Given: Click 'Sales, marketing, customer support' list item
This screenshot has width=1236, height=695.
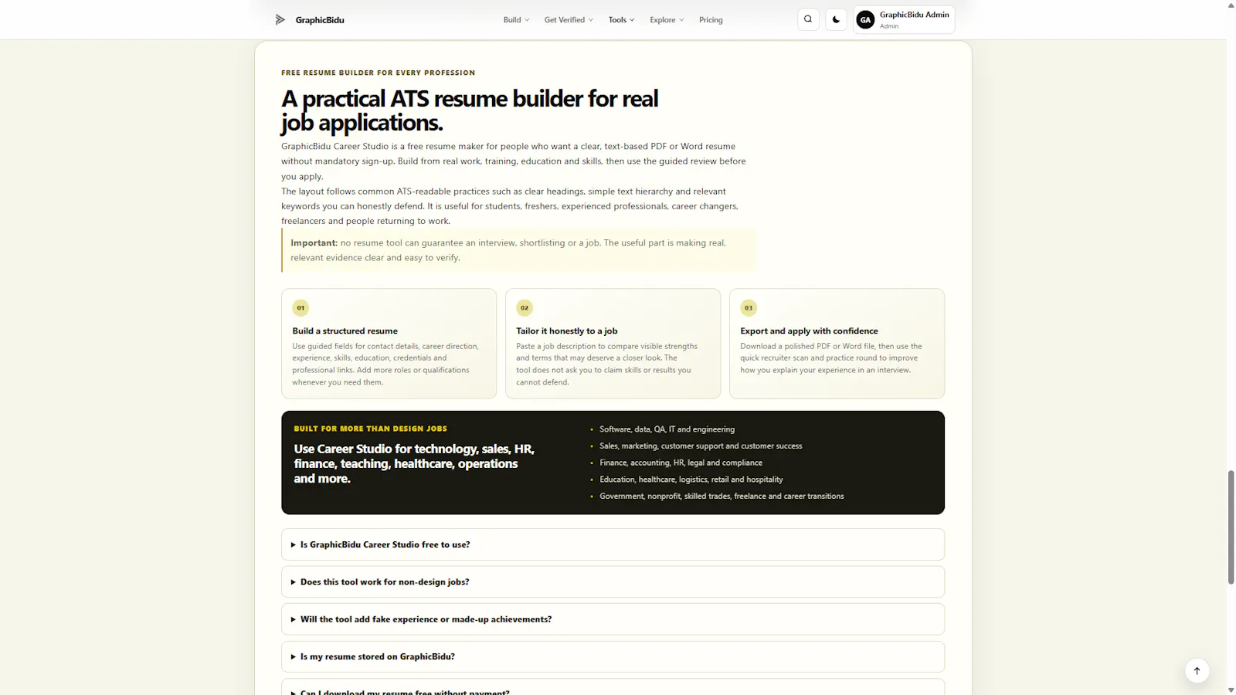Looking at the screenshot, I should [701, 446].
